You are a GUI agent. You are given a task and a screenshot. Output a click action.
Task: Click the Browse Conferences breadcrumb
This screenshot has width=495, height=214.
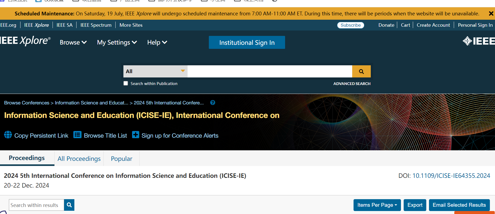coord(27,103)
